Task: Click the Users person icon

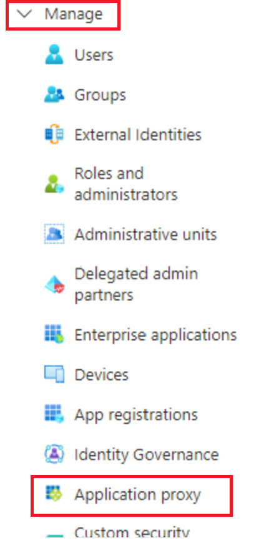Action: tap(54, 54)
